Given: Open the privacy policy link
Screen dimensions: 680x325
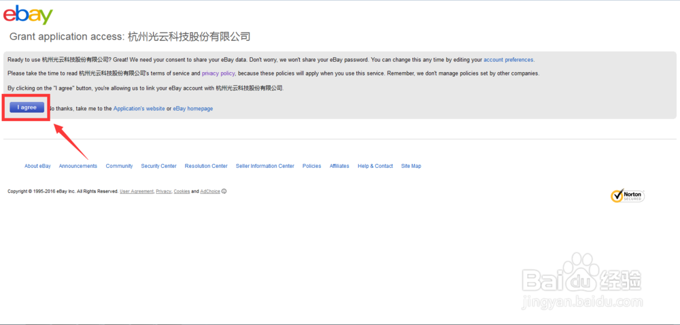Looking at the screenshot, I should tap(218, 73).
